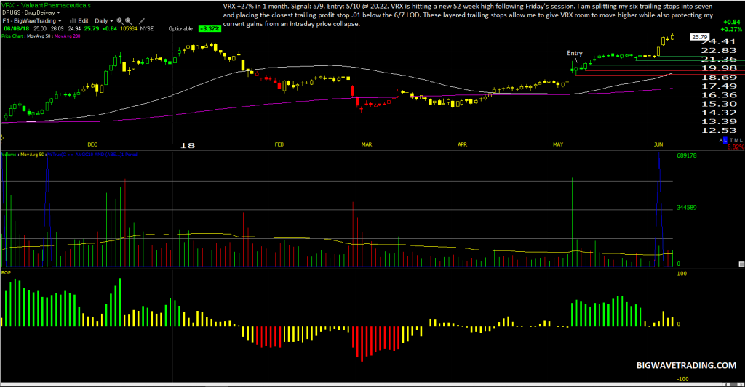Open the Daily time frame dropdown
The width and height of the screenshot is (745, 387).
103,21
